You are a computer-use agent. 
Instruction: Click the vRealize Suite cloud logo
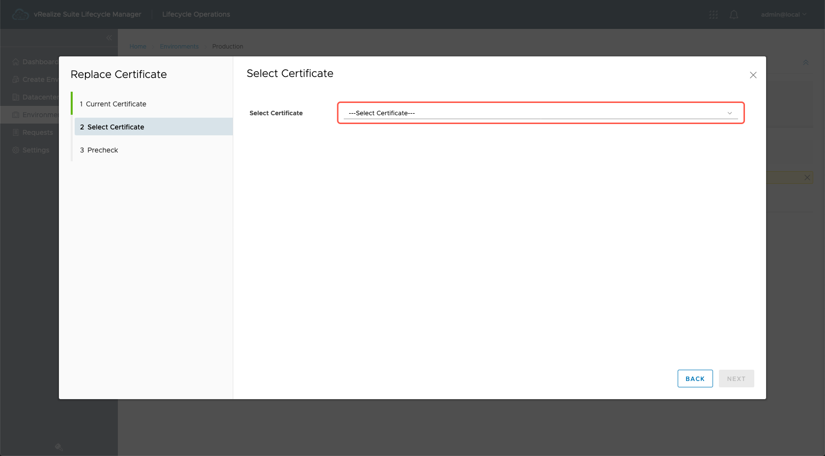point(20,15)
